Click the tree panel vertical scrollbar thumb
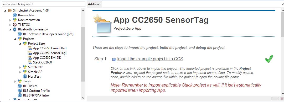The height and width of the screenshot is (102, 284). pyautogui.click(x=83, y=54)
